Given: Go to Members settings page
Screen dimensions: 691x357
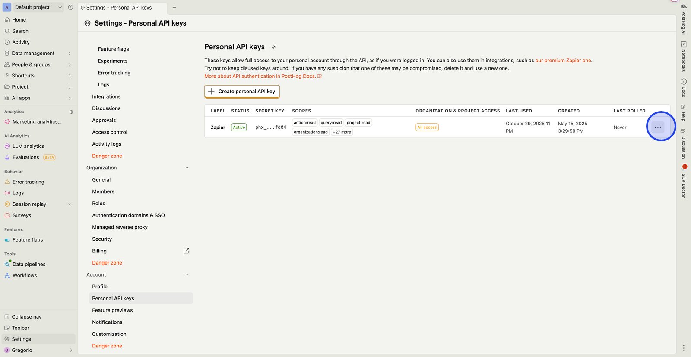Looking at the screenshot, I should pos(103,191).
